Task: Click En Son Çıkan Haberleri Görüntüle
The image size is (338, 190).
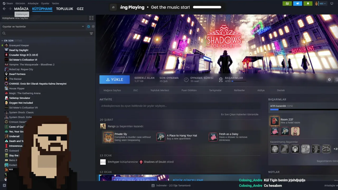Action: tap(240, 114)
